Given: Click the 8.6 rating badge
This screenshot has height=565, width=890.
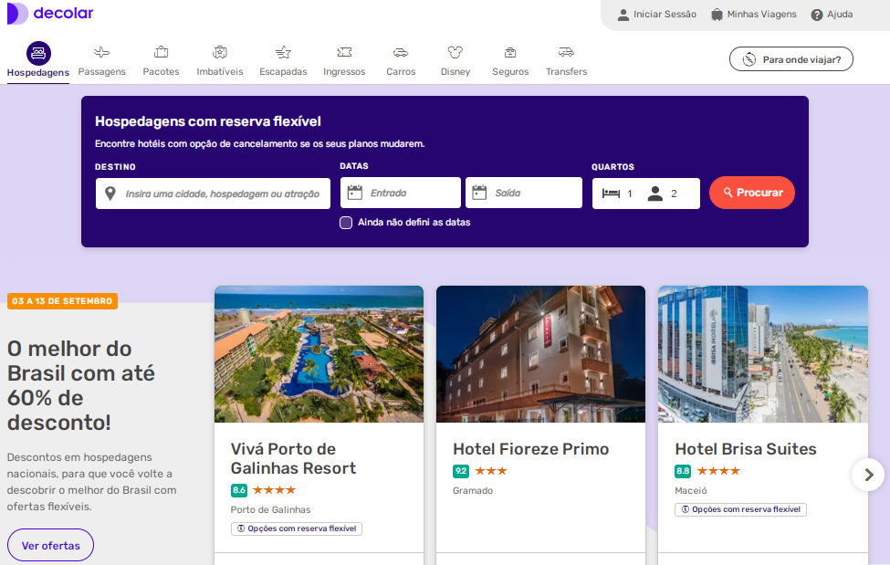Looking at the screenshot, I should 239,489.
